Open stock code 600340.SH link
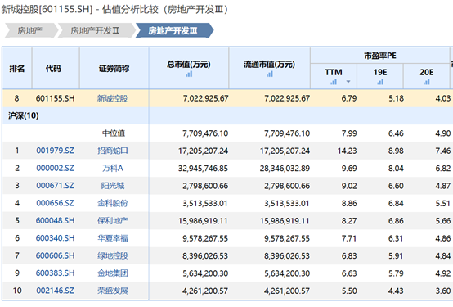The width and height of the screenshot is (453, 307). click(x=55, y=238)
